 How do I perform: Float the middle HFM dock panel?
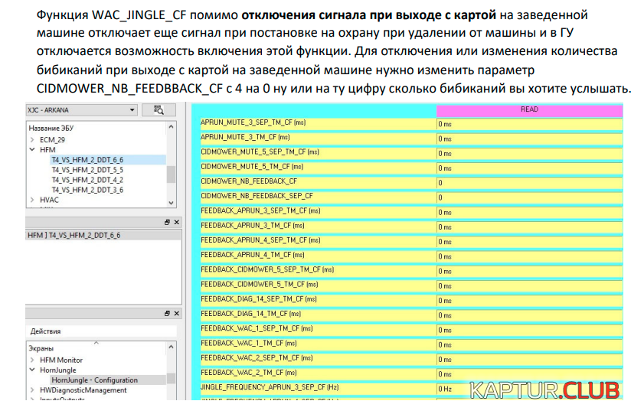coord(167,222)
